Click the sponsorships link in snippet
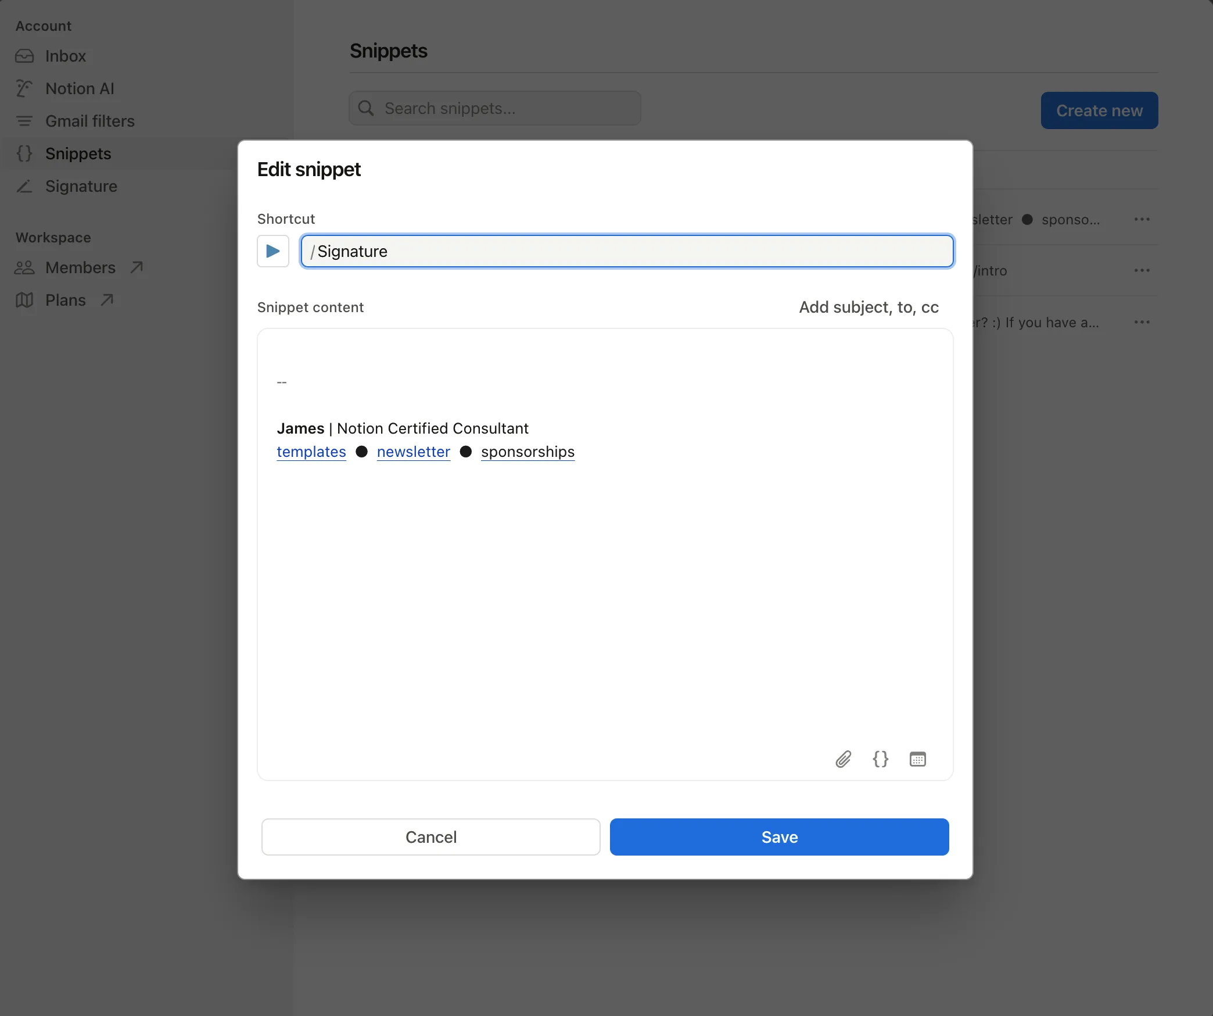This screenshot has width=1213, height=1016. tap(527, 452)
